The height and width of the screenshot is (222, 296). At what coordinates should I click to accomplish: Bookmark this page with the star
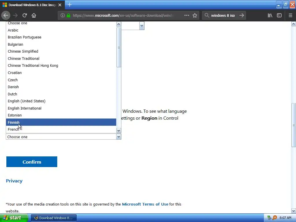[195, 16]
